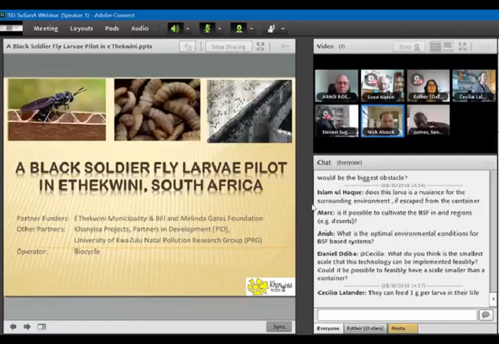The width and height of the screenshot is (499, 344).
Task: Click the raise hand status icon
Action: pyautogui.click(x=271, y=28)
